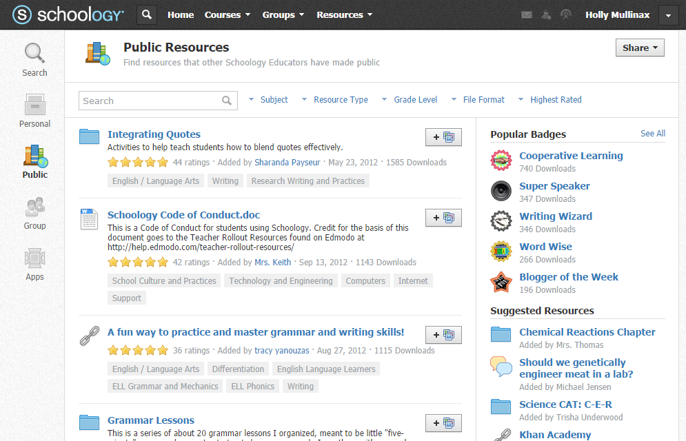Add Schoology Code of Conduct.doc to resources
The image size is (686, 441).
click(443, 218)
